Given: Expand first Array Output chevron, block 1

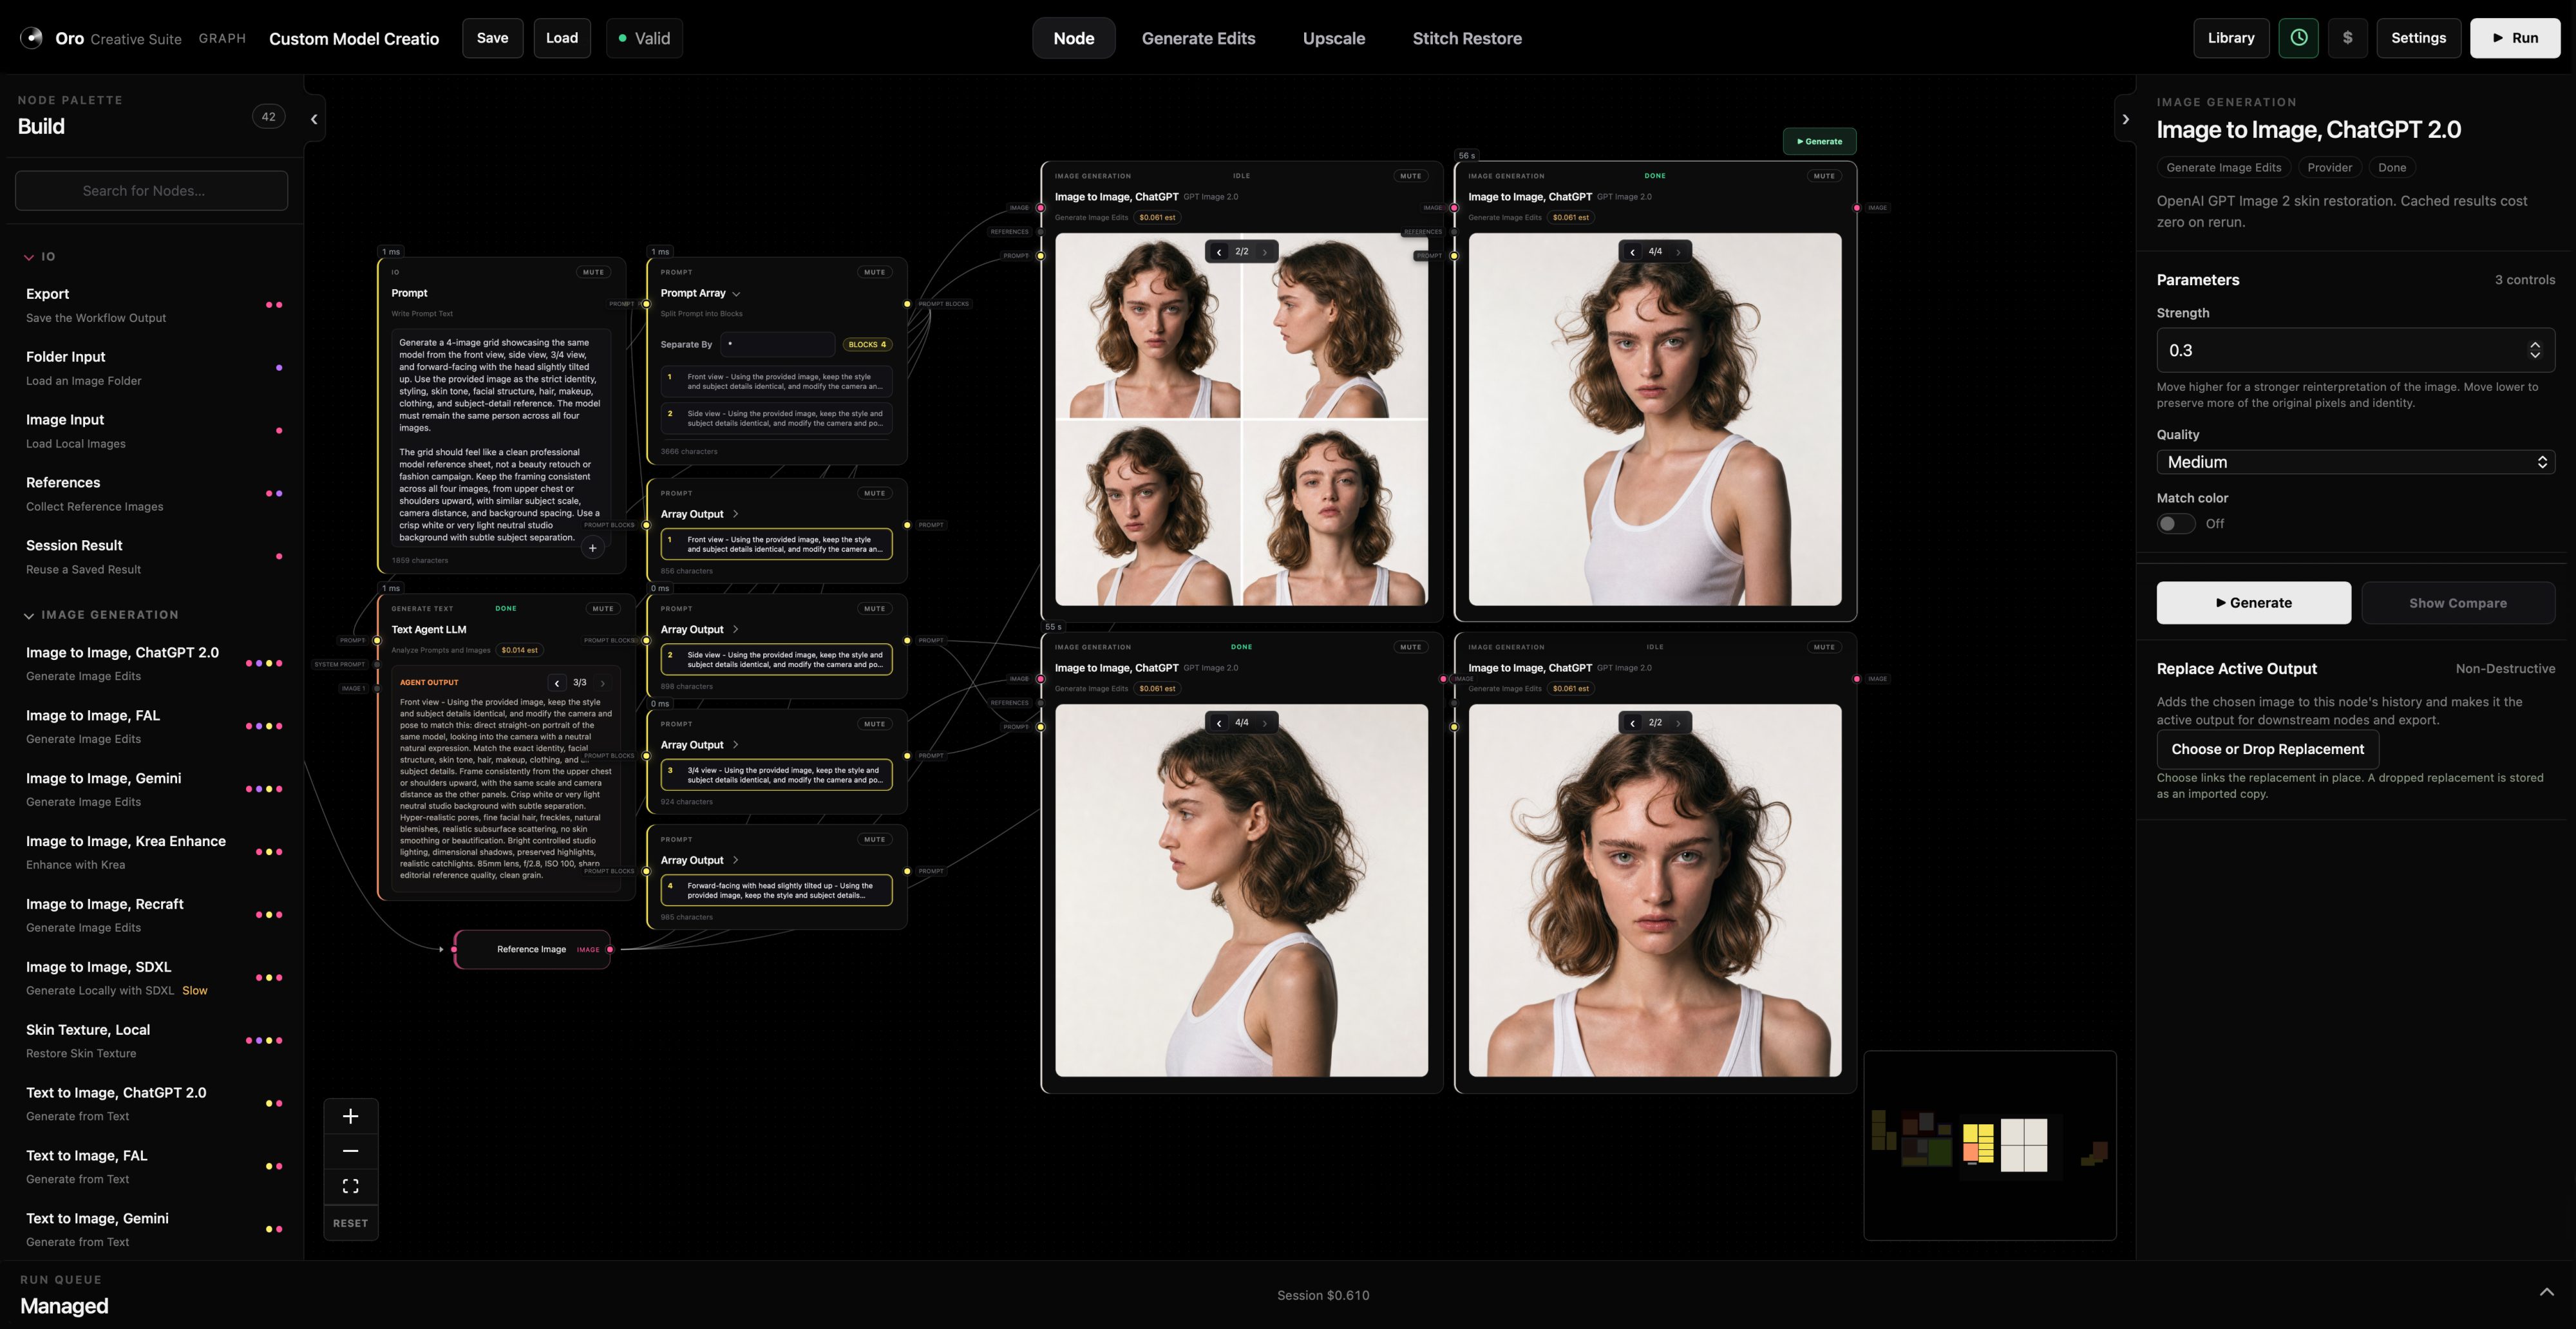Looking at the screenshot, I should [x=736, y=514].
